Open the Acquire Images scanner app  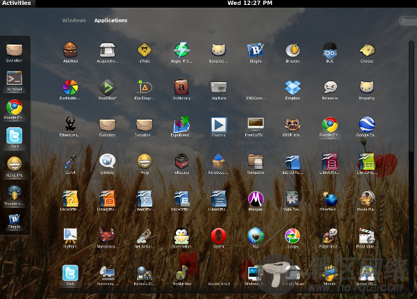(x=107, y=52)
